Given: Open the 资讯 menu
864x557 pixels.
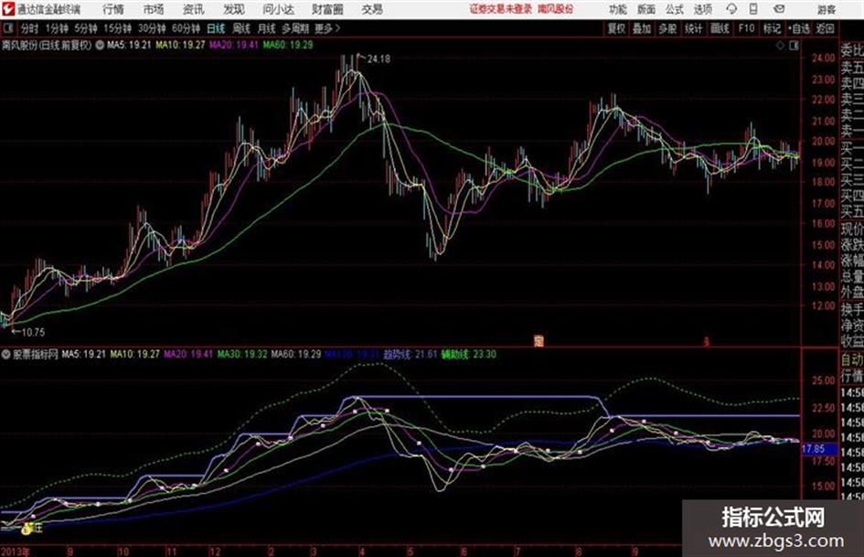Looking at the screenshot, I should [193, 9].
